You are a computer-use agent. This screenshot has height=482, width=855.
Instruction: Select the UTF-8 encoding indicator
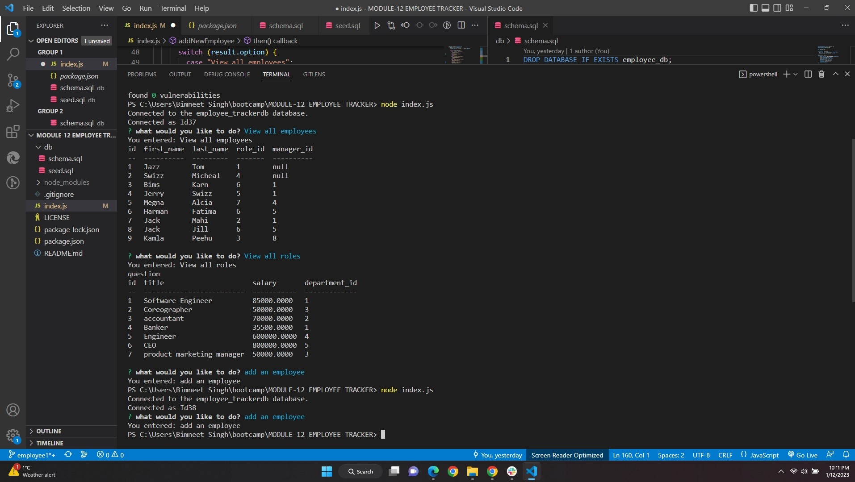700,455
